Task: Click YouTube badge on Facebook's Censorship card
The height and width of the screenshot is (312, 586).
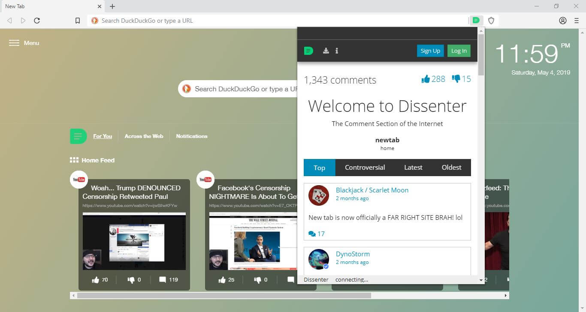Action: pyautogui.click(x=205, y=180)
